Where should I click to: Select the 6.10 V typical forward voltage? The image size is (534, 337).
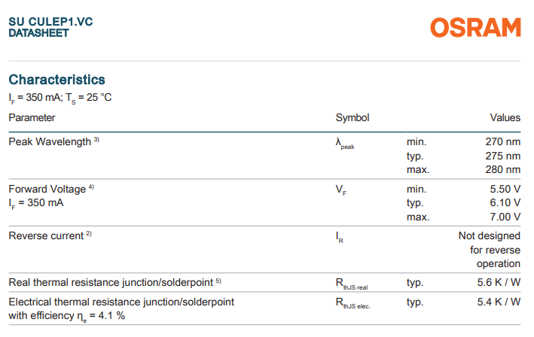505,202
